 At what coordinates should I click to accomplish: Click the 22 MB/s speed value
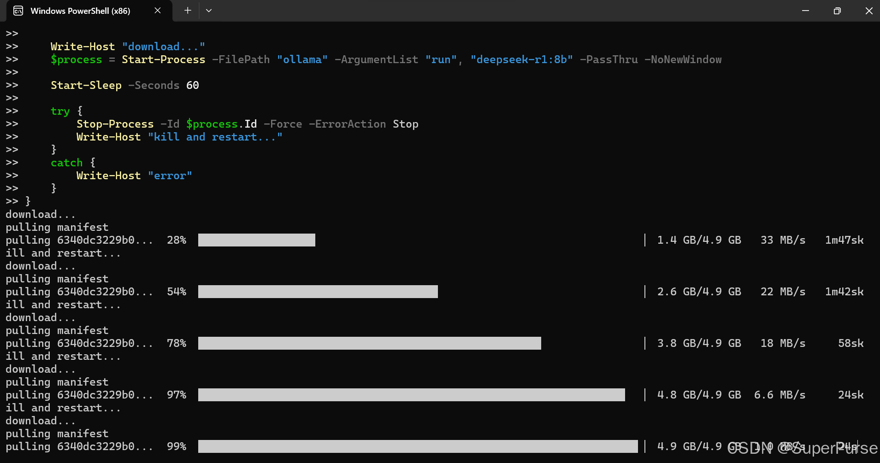(x=783, y=292)
